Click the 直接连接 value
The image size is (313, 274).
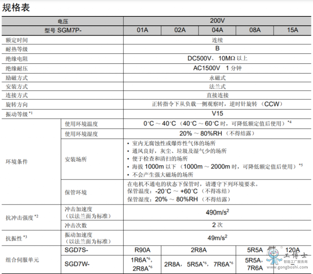217,95
